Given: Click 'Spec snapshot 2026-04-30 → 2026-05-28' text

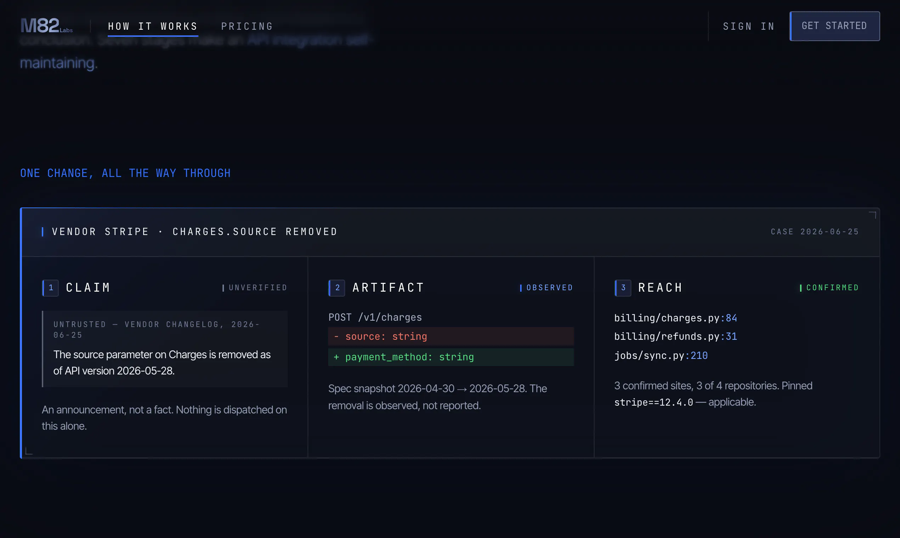Looking at the screenshot, I should pos(427,389).
